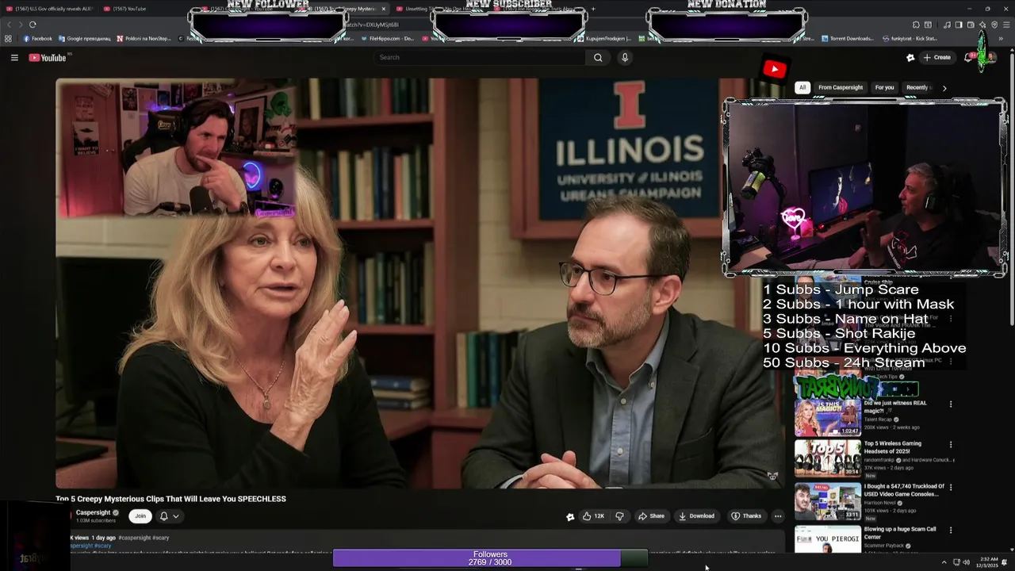The image size is (1015, 571).
Task: Switch to the '(1567) YouTube' browser tab
Action: coord(125,9)
